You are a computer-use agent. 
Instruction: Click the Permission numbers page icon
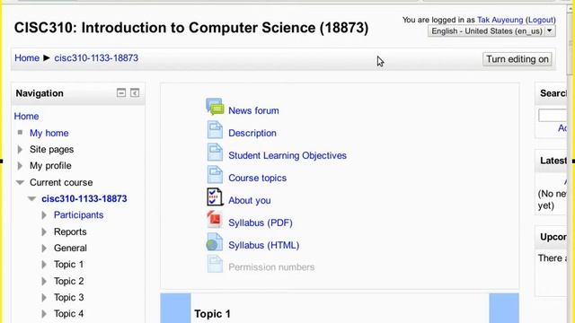coord(215,264)
